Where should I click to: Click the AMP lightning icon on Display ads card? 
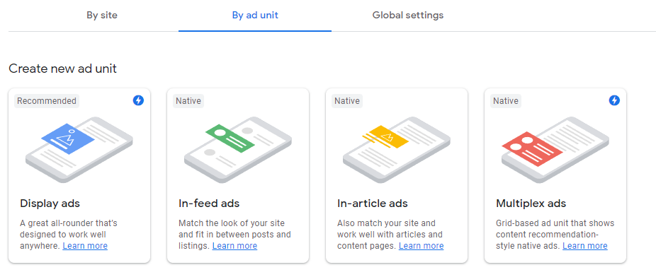138,100
